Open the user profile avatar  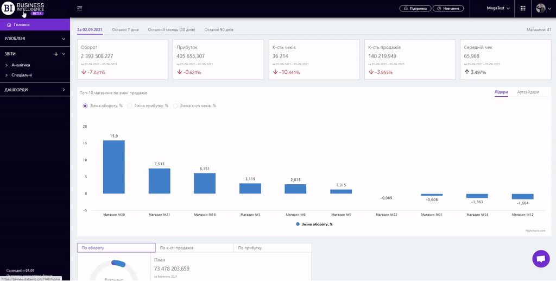pos(541,8)
